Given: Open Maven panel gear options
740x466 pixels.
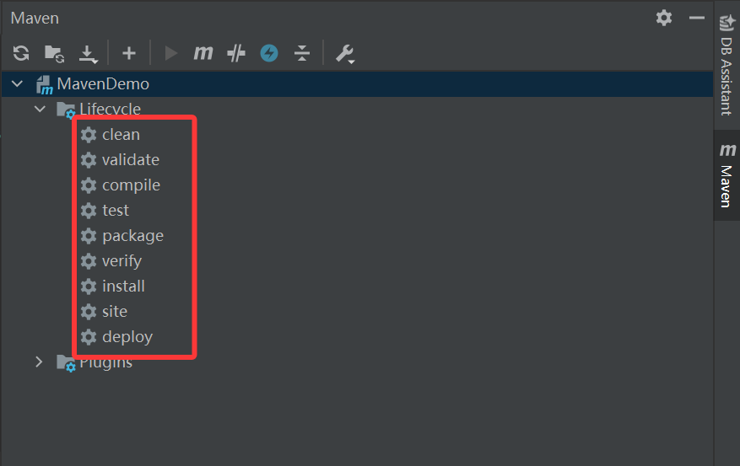Looking at the screenshot, I should pos(664,18).
